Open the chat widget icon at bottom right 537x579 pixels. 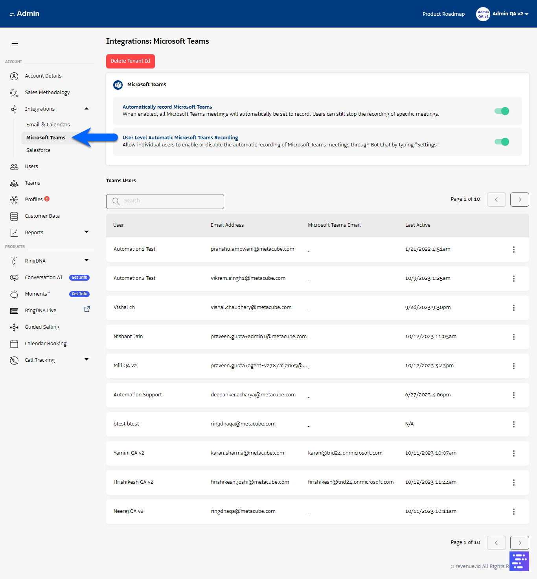tap(519, 561)
